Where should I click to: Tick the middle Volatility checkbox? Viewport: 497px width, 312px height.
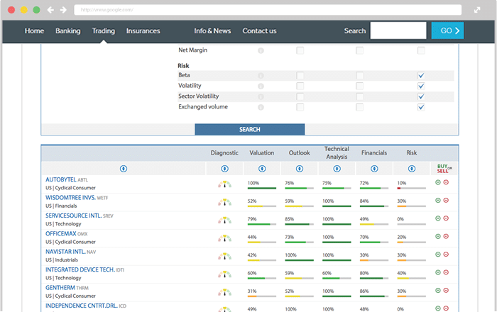[359, 86]
